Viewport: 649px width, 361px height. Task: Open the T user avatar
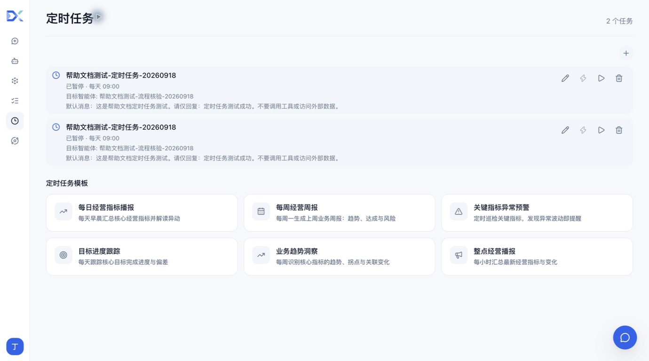coord(15,347)
